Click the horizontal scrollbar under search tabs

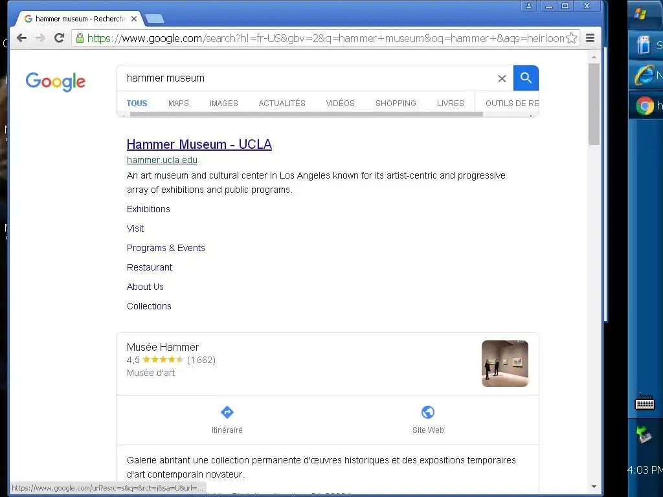coord(306,114)
